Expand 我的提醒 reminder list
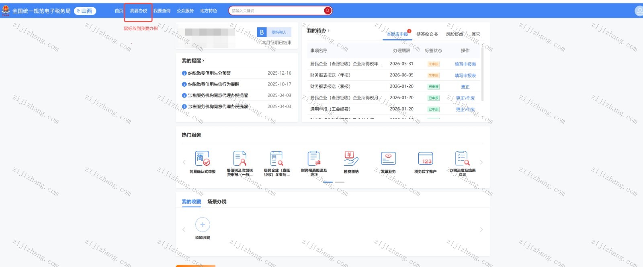Screen dimensions: 643x267 pyautogui.click(x=193, y=61)
